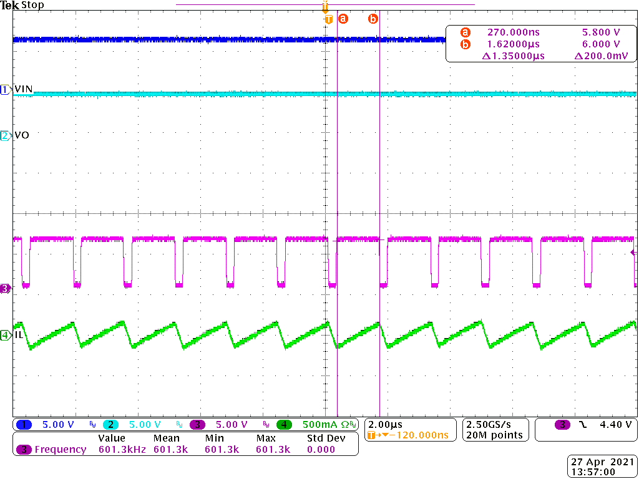This screenshot has width=639, height=479.
Task: Click the Channel 2 ground reference marker on the left
Action: (5, 134)
